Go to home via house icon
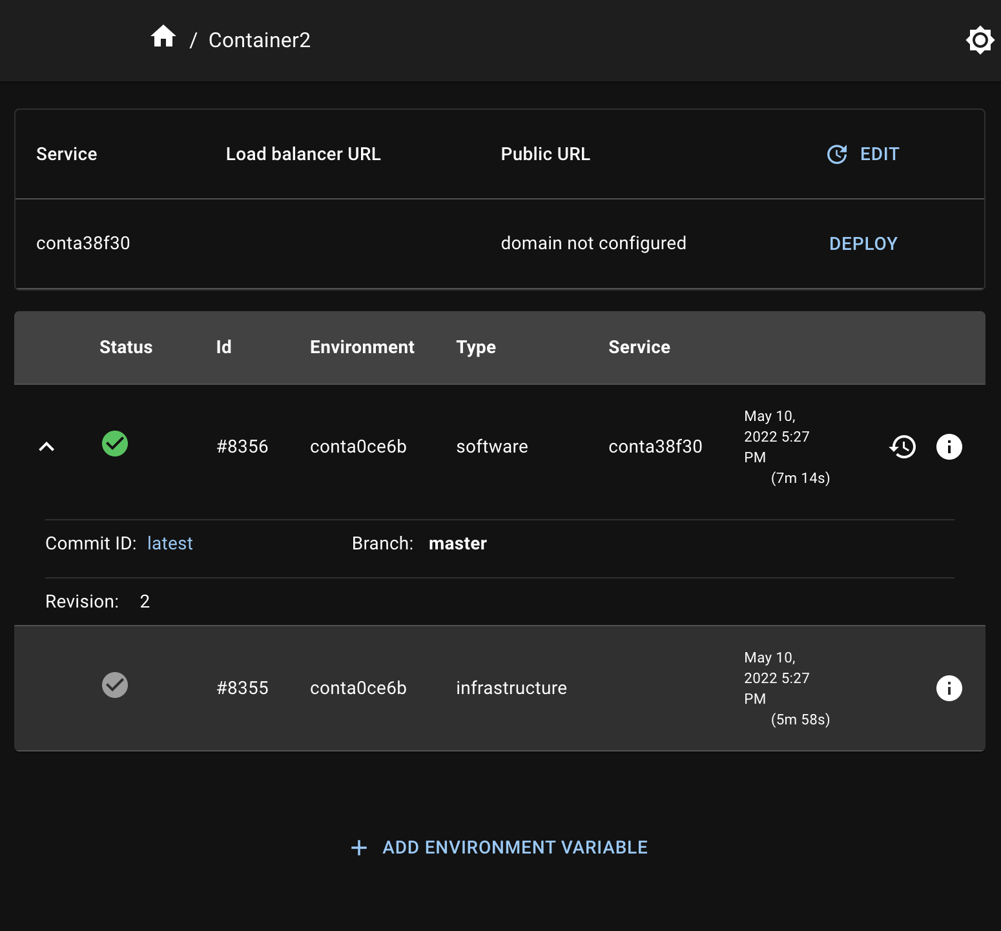This screenshot has width=1001, height=931. 163,37
